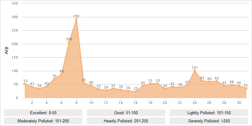Select the data point valued 30 above day 14
The height and width of the screenshot is (126, 252).
click(x=121, y=90)
